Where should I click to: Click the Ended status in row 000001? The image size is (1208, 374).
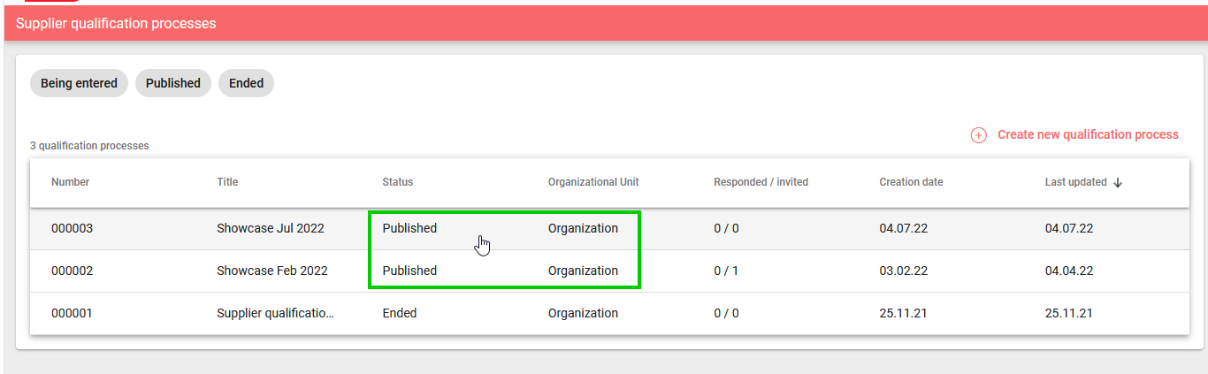point(399,313)
